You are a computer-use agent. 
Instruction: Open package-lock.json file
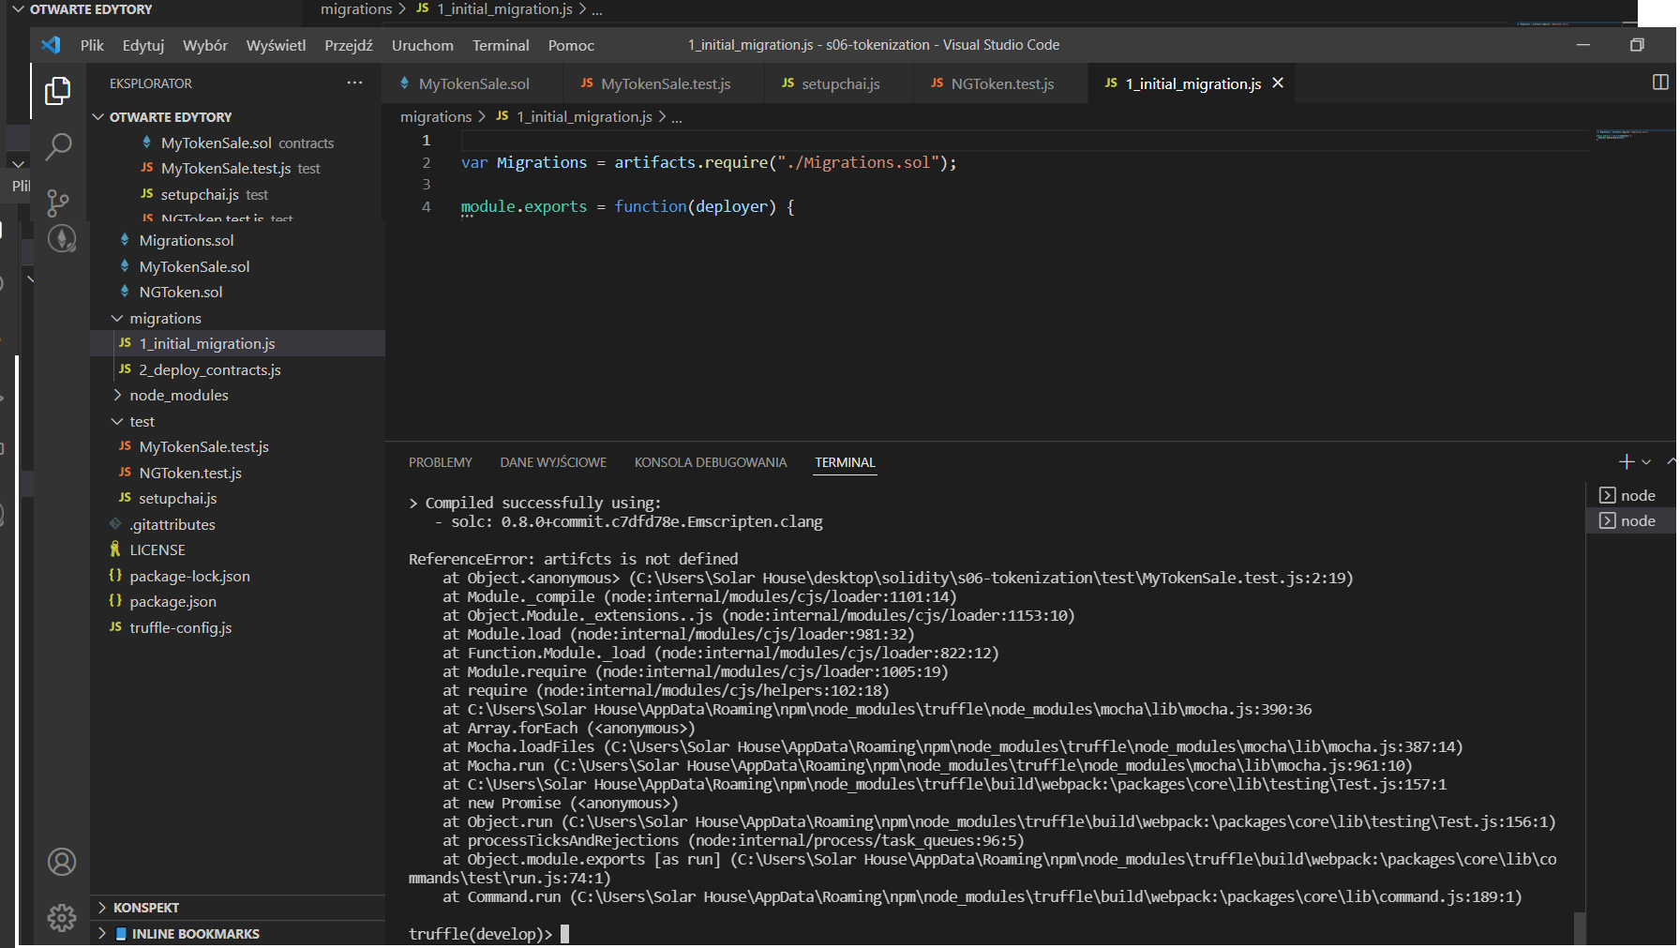(189, 576)
